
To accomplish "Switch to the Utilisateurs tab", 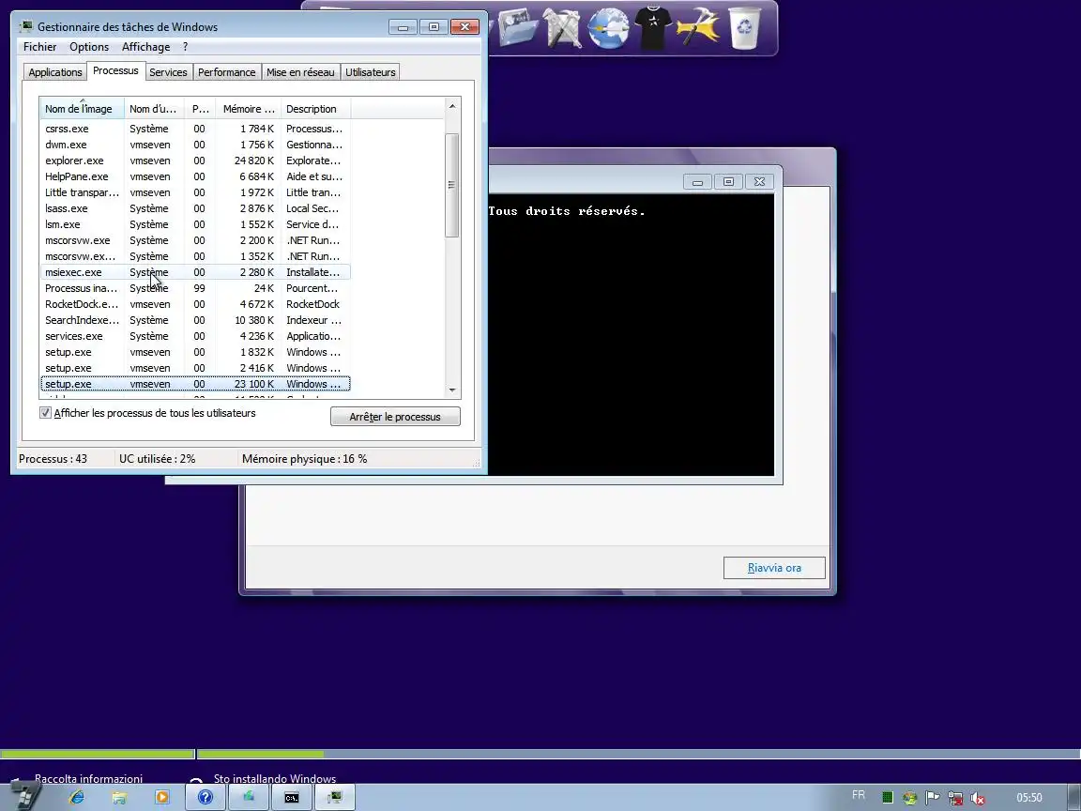I will point(371,72).
